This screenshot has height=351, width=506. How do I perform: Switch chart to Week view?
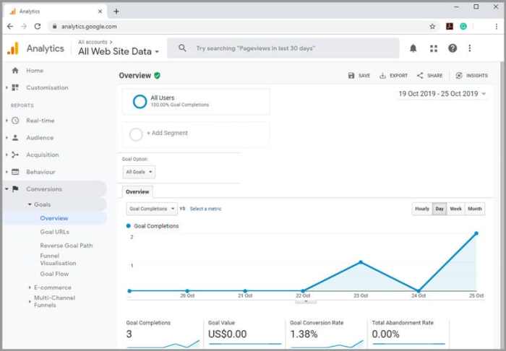pos(455,209)
